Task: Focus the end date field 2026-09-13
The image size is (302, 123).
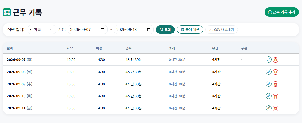Action: pyautogui.click(x=134, y=29)
